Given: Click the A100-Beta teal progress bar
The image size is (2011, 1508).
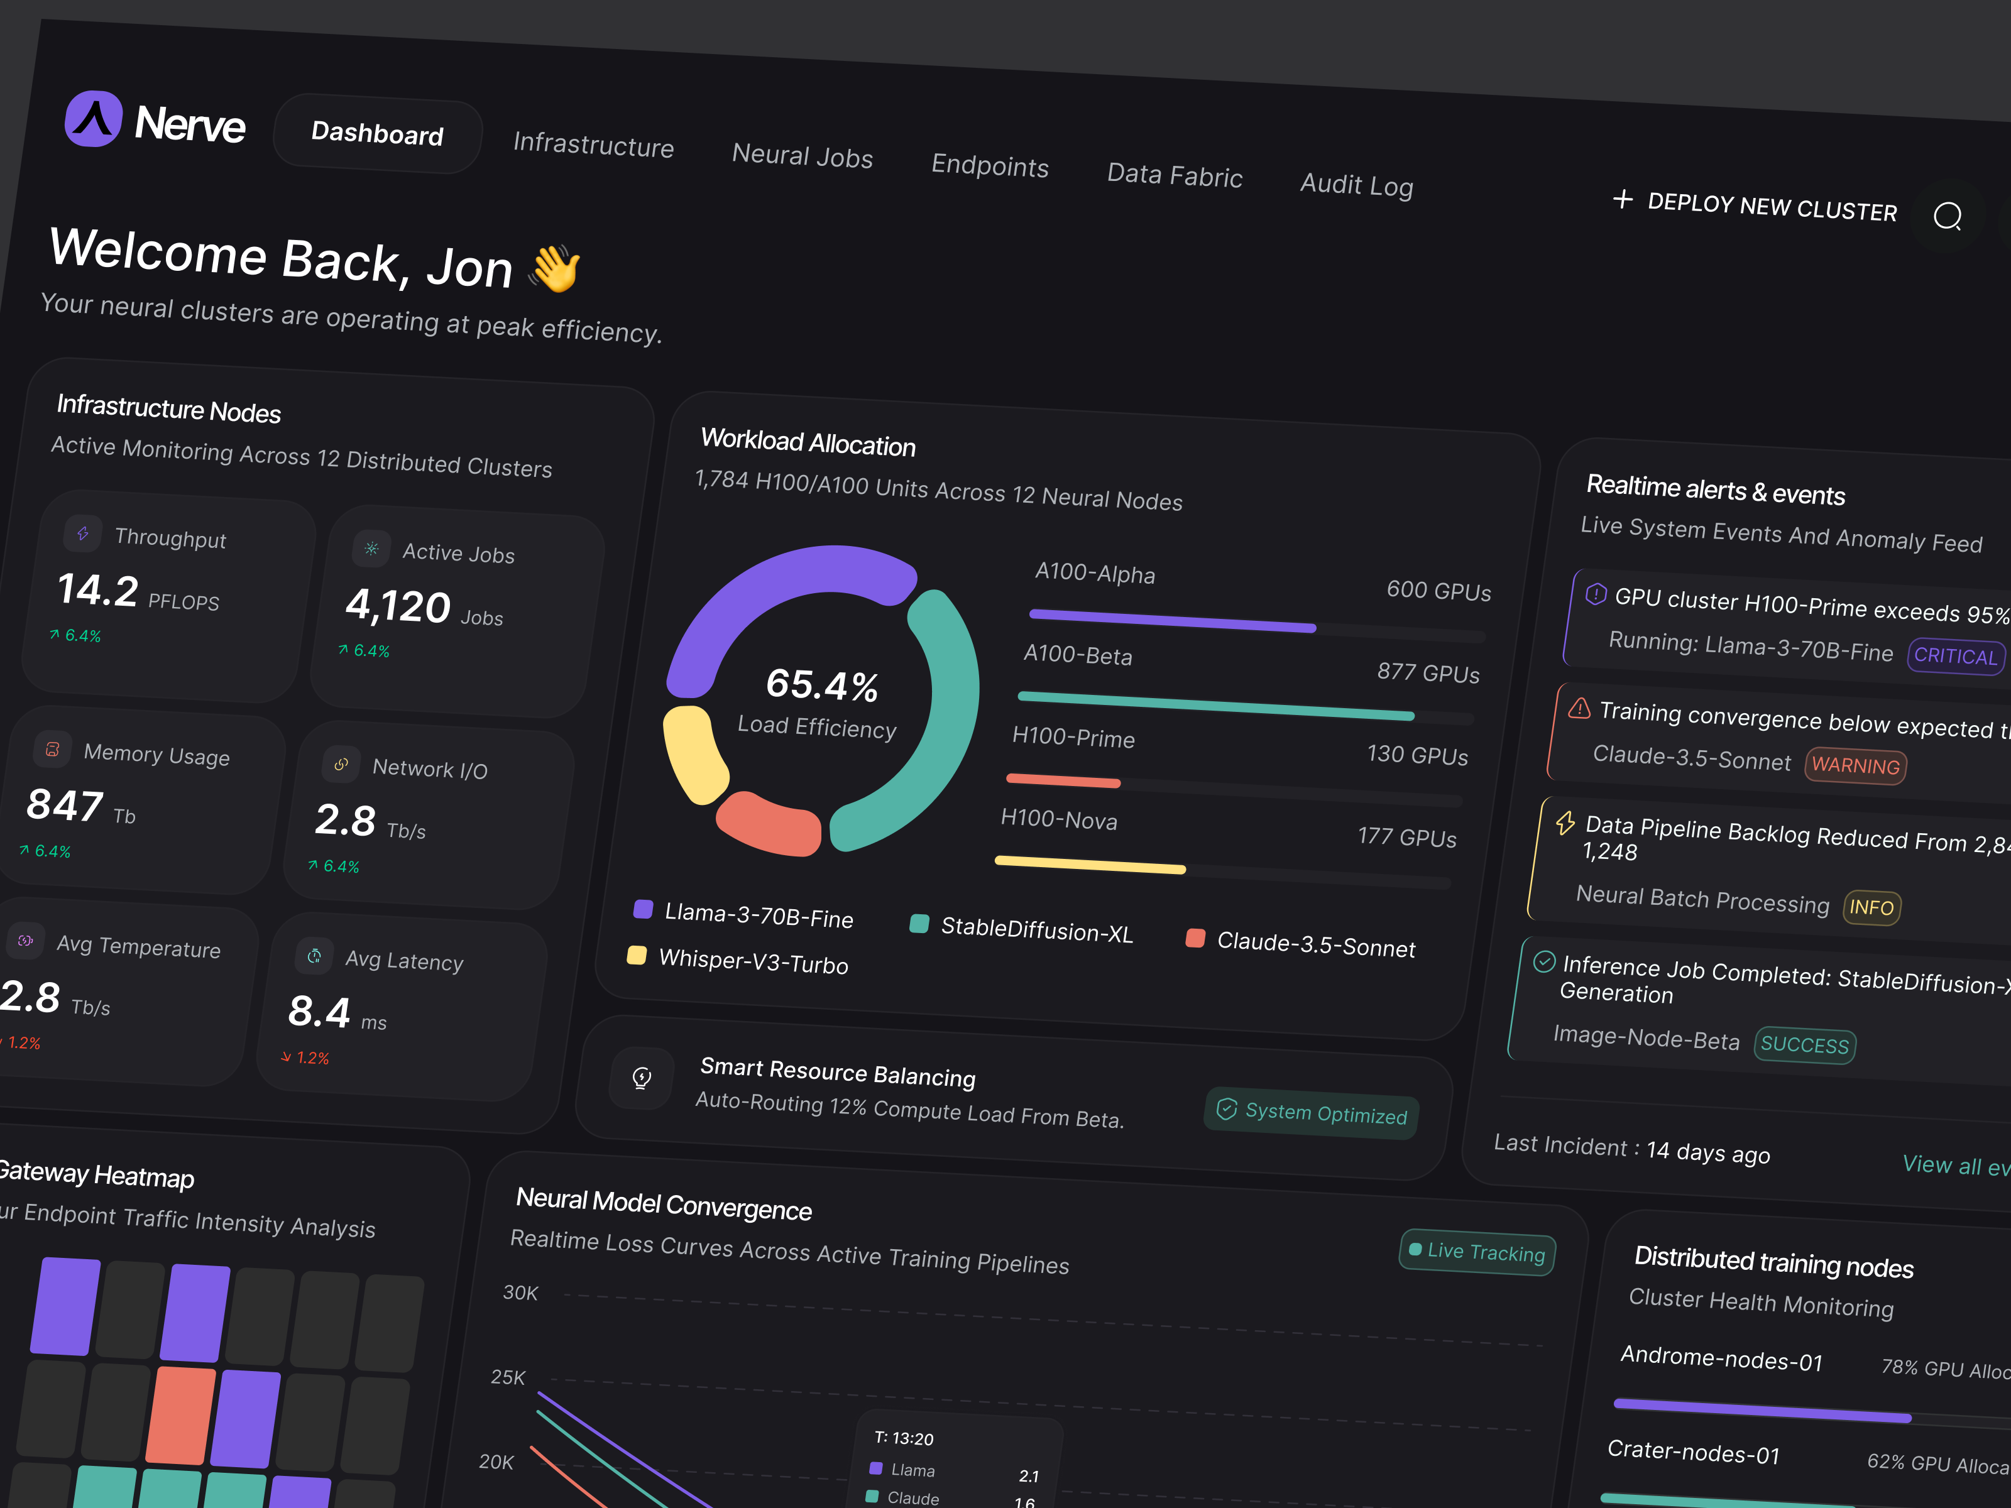Looking at the screenshot, I should click(1215, 706).
